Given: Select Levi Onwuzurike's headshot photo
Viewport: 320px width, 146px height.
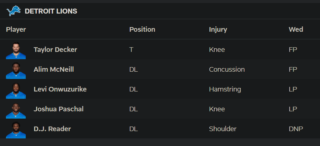Looking at the screenshot, I should (16, 90).
